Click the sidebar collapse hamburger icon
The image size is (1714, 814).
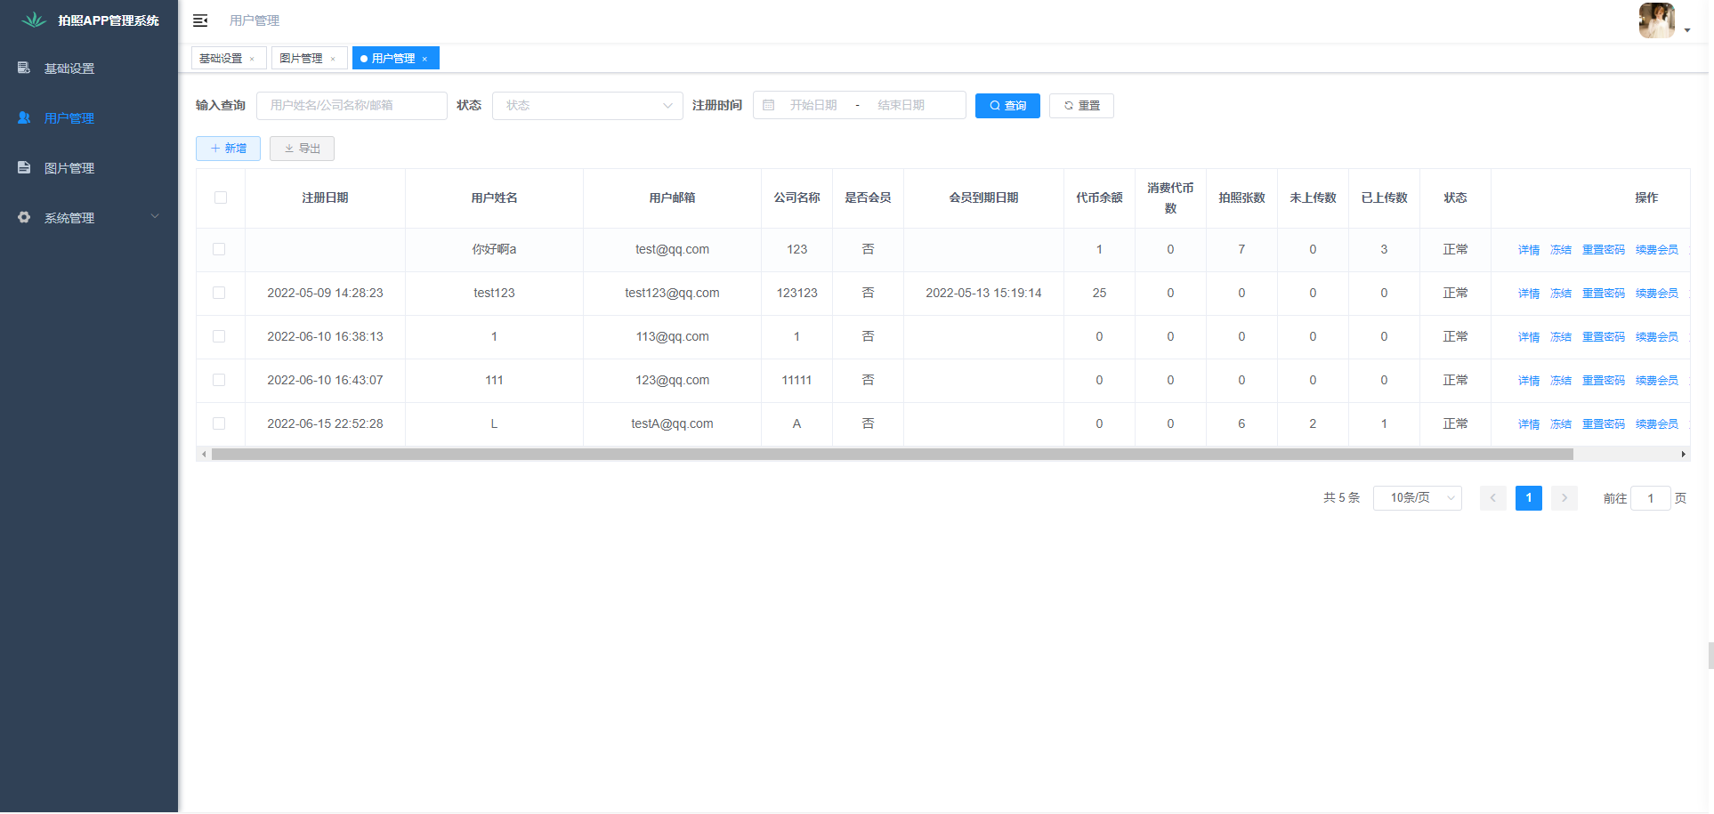point(200,20)
